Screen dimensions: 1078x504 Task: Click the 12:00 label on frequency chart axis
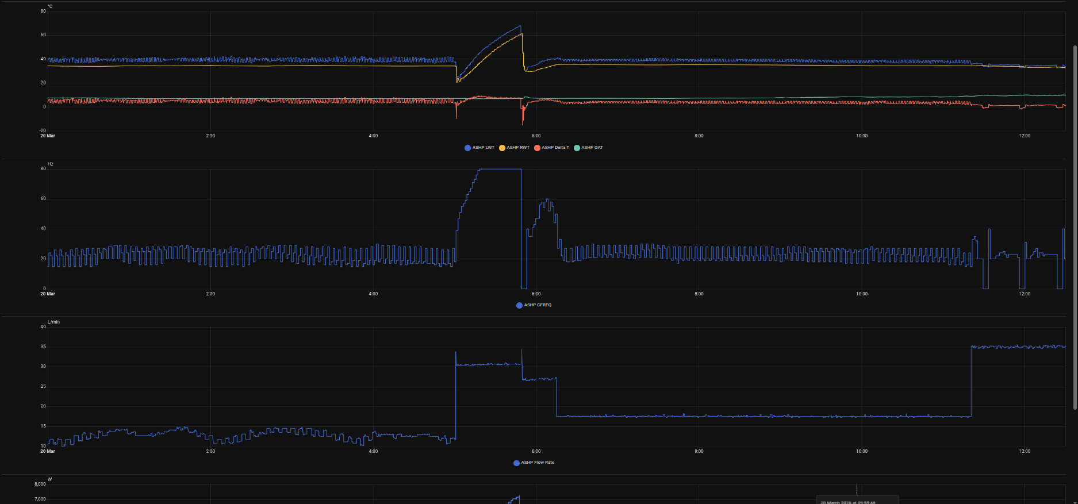click(x=1024, y=294)
